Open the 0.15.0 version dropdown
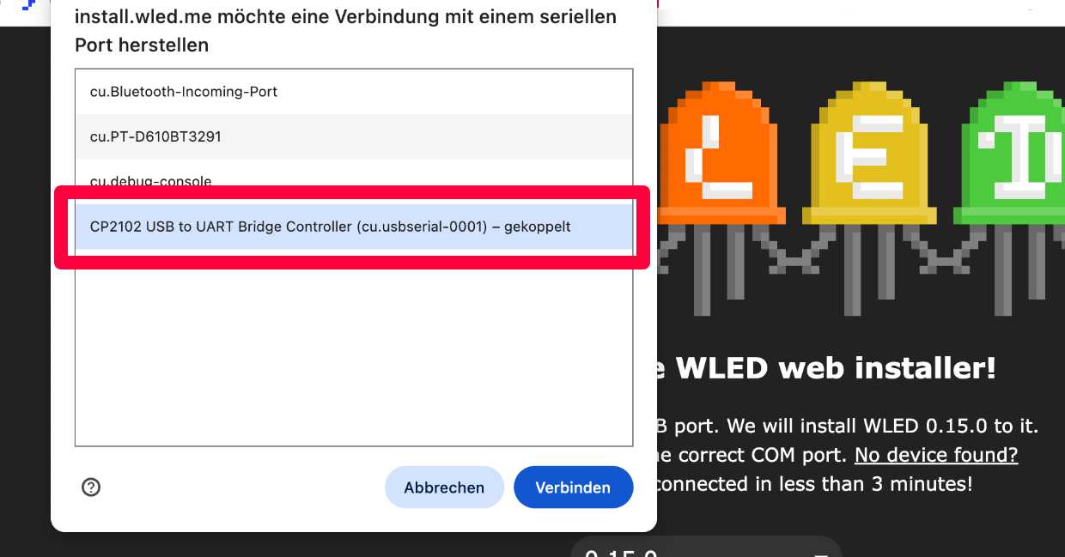Image resolution: width=1065 pixels, height=557 pixels. point(706,547)
